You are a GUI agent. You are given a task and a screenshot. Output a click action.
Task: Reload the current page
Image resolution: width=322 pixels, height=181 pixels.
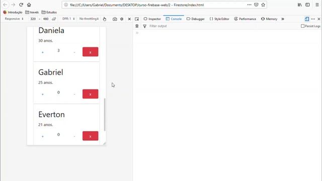21,5
